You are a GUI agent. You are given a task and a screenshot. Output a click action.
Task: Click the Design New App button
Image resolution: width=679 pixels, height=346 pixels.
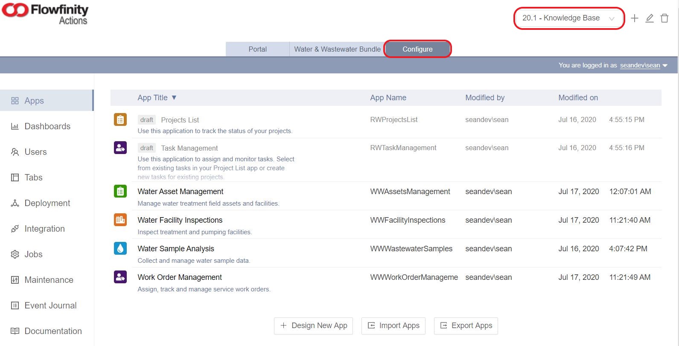pyautogui.click(x=314, y=326)
